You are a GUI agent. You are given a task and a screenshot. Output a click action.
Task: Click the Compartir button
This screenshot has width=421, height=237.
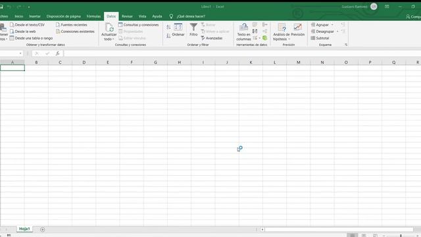click(413, 16)
